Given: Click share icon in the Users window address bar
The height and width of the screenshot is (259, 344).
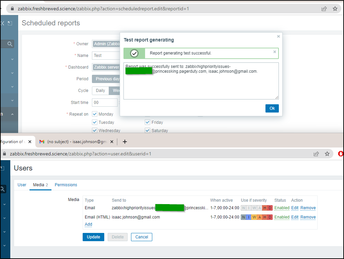Looking at the screenshot, I should [x=316, y=154].
